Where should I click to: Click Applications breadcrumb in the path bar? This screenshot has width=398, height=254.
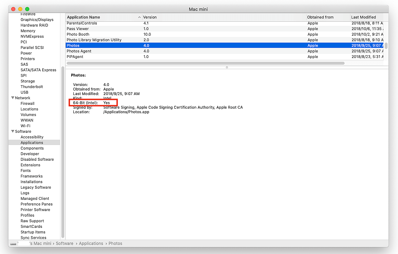coord(91,244)
